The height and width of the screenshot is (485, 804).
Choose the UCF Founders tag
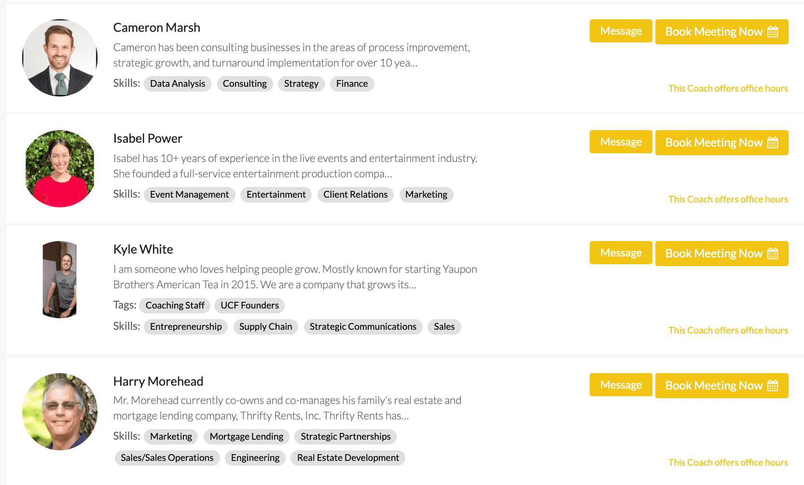[250, 306]
